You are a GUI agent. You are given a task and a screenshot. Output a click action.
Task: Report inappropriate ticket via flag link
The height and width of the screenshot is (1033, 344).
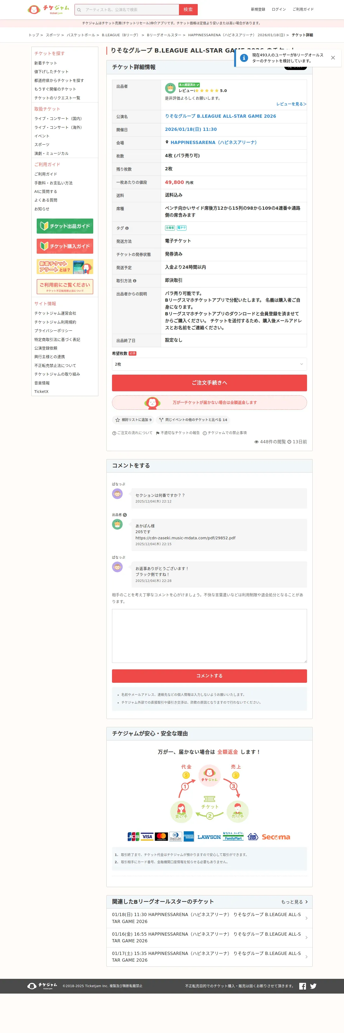pyautogui.click(x=177, y=433)
